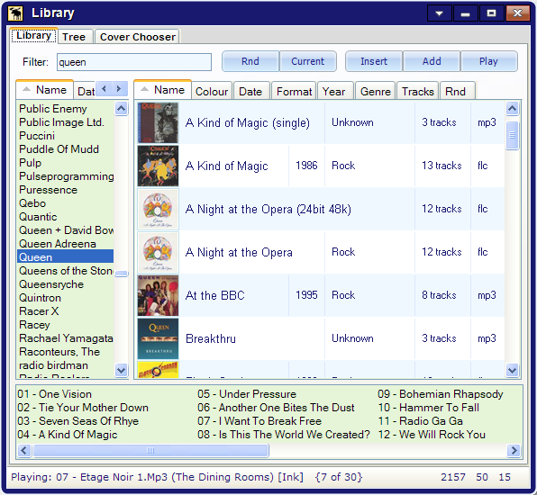Click the Play button
Image resolution: width=537 pixels, height=495 pixels.
pos(488,61)
